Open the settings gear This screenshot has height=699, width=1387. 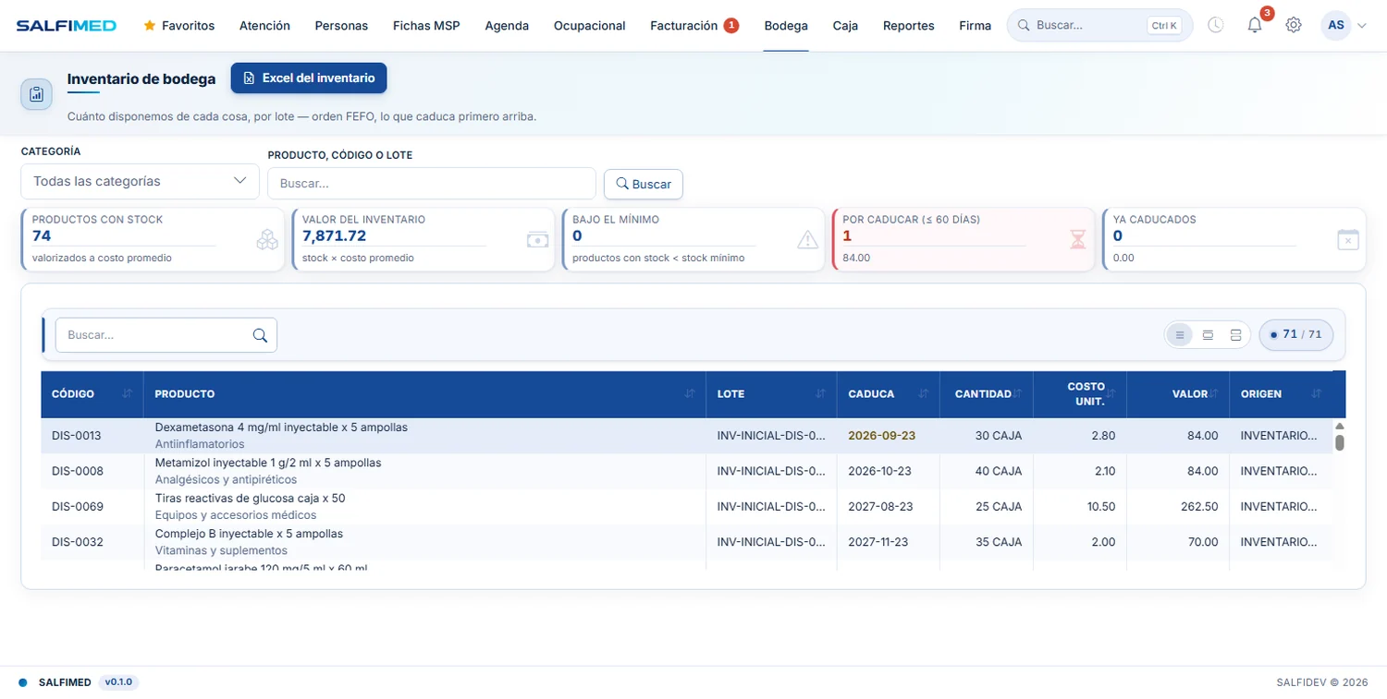[1294, 25]
